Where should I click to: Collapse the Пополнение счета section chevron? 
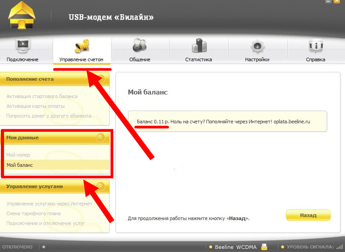click(x=101, y=79)
